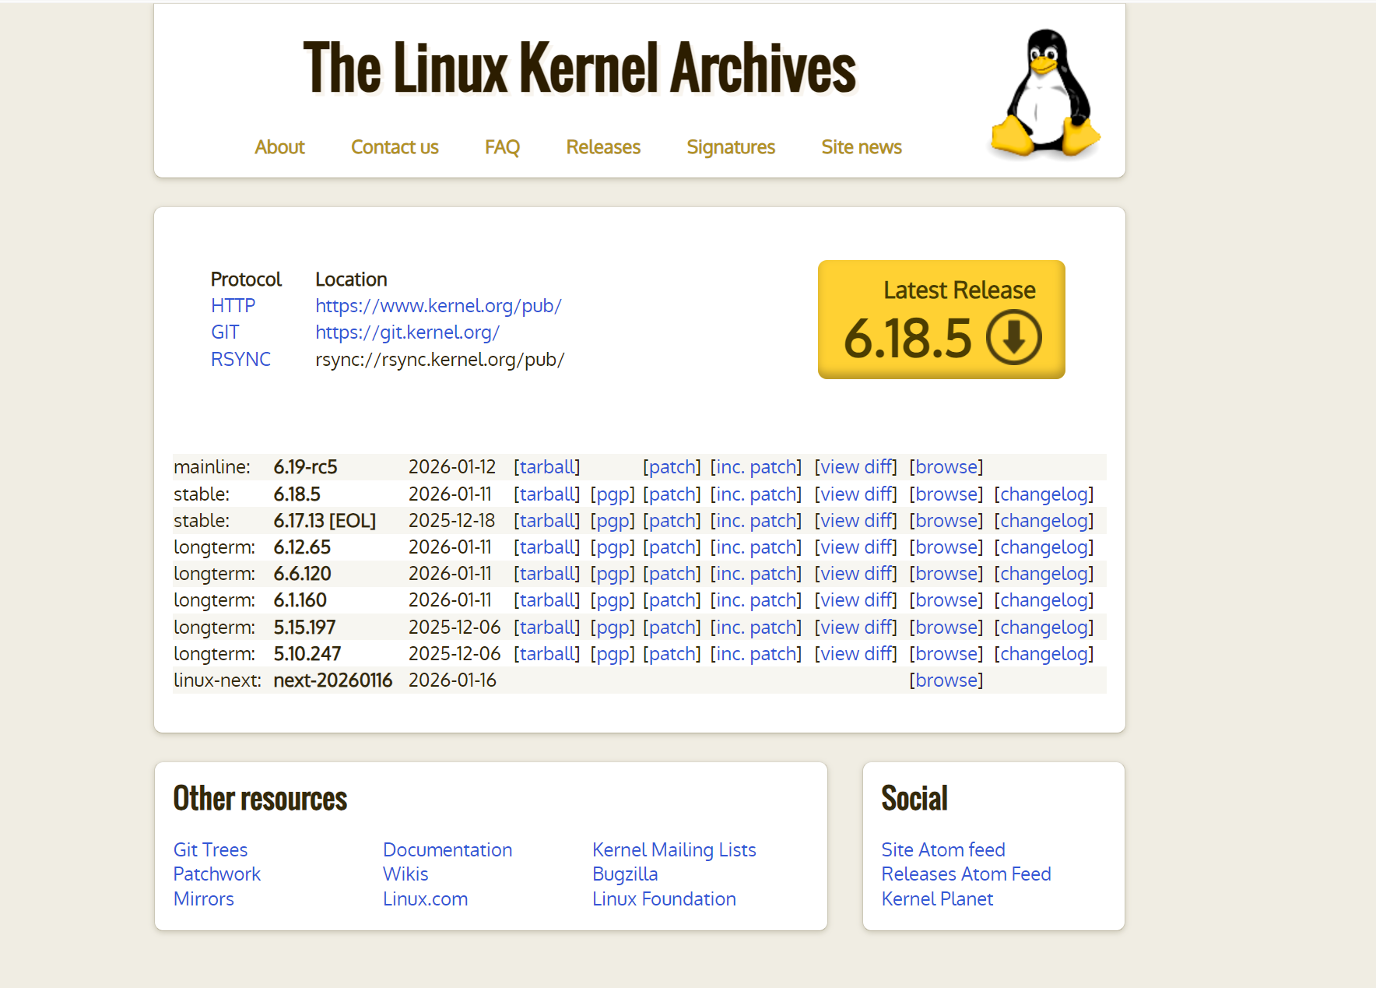
Task: Subscribe via the Releases Atom Feed
Action: [966, 874]
